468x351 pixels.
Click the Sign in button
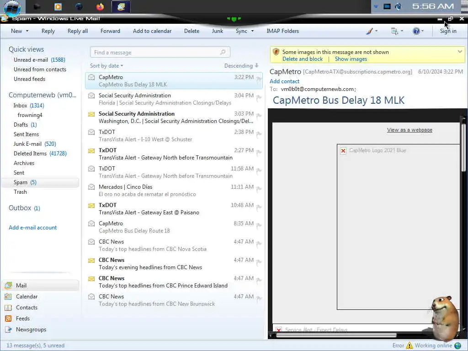click(448, 31)
